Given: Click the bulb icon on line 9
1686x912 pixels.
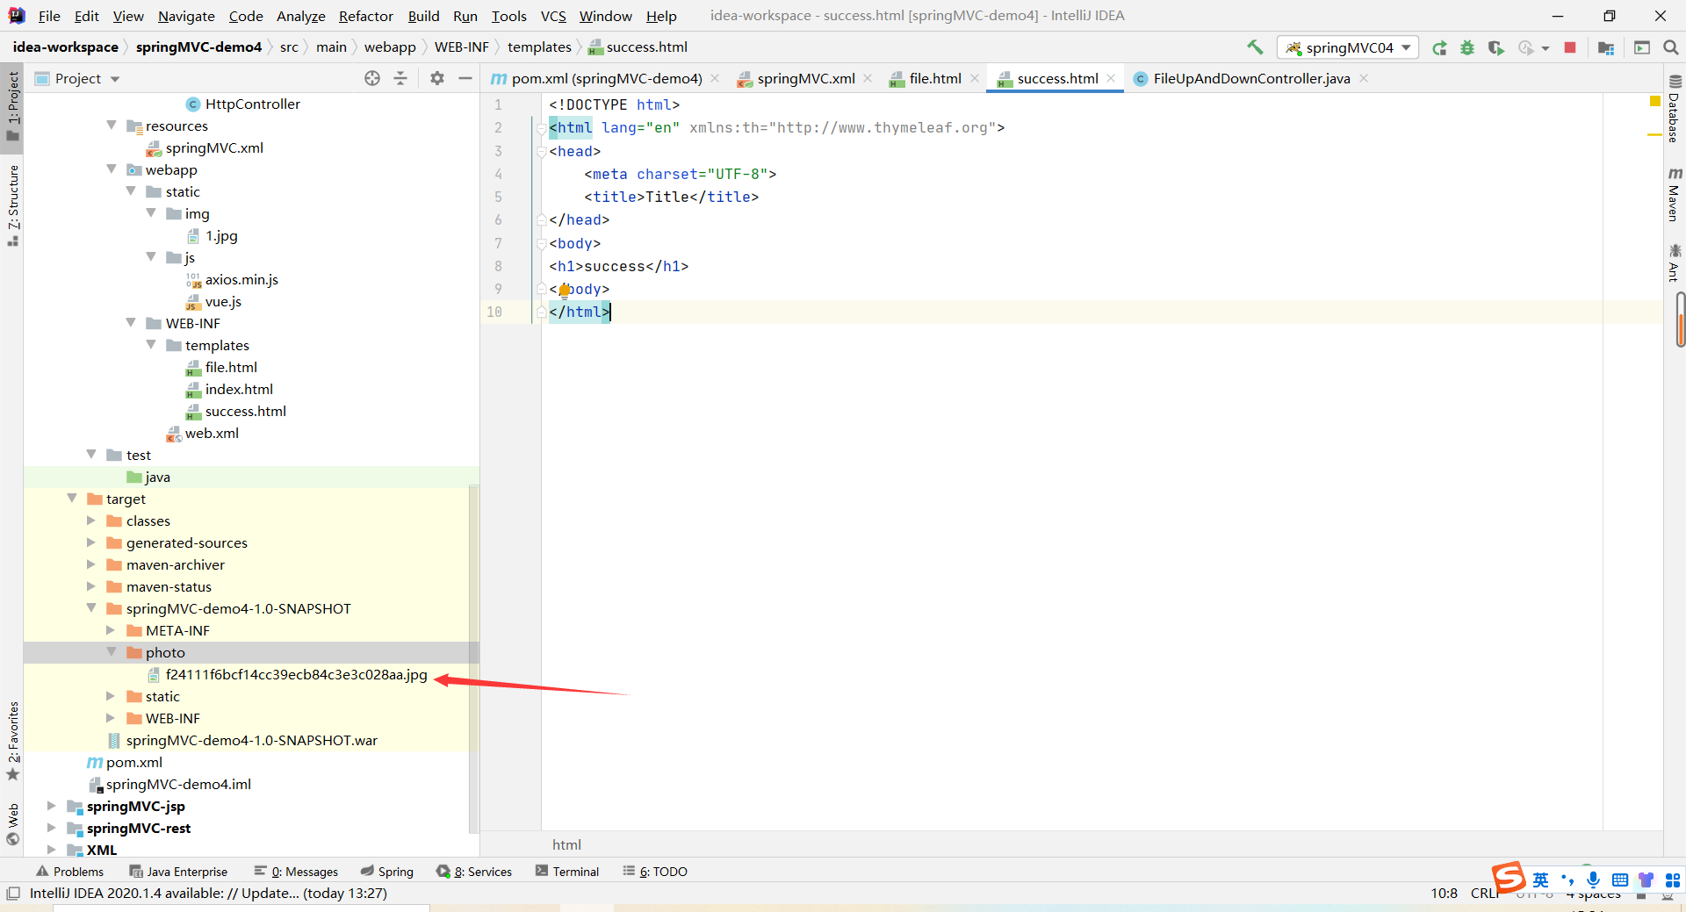Looking at the screenshot, I should click(x=564, y=291).
